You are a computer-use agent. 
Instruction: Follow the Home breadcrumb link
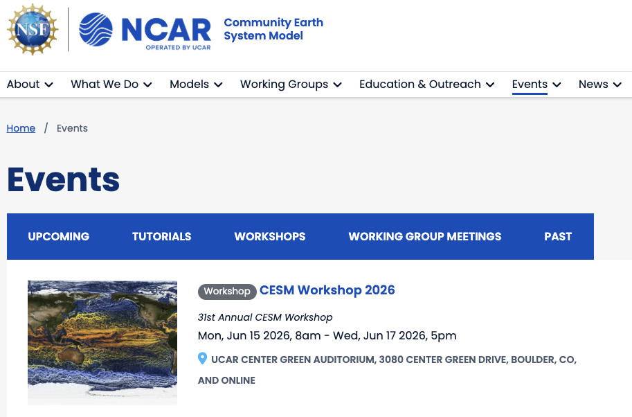coord(21,128)
